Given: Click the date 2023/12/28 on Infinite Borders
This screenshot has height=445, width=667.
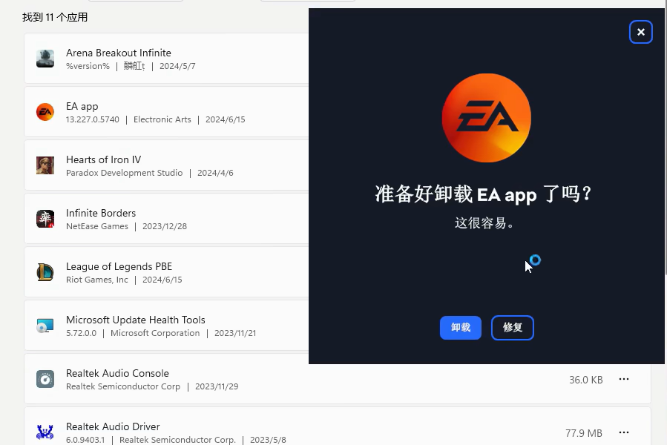Looking at the screenshot, I should tap(165, 226).
